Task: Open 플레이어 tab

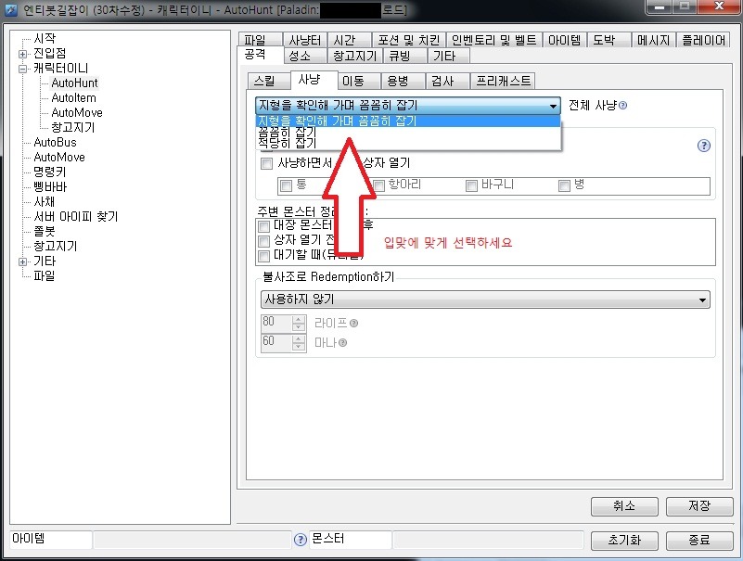Action: tap(704, 40)
